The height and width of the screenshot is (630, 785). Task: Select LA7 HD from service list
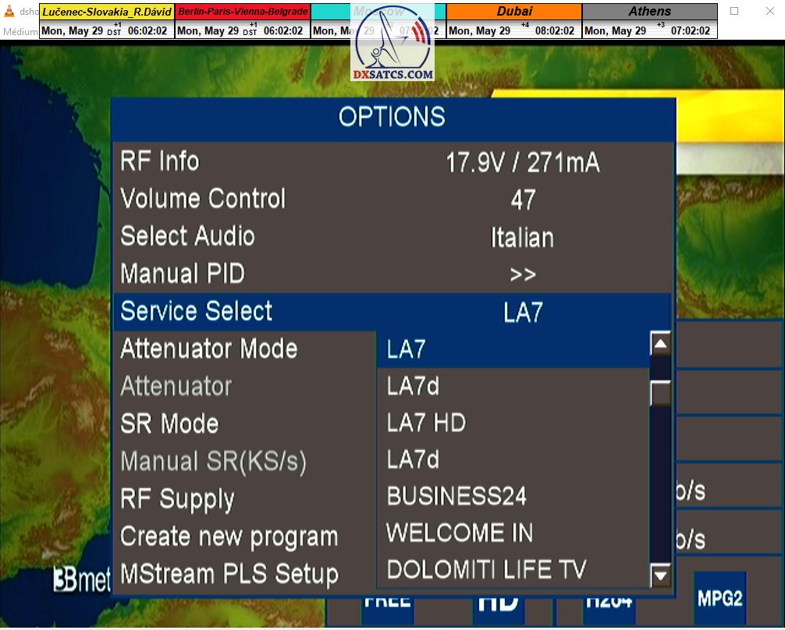coord(426,423)
